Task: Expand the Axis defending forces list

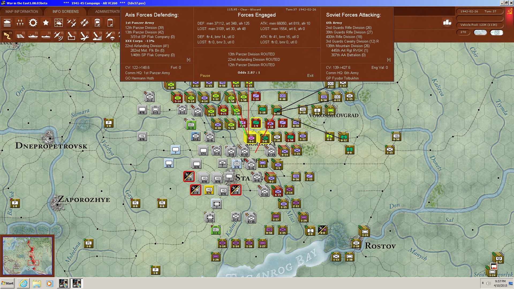Action: (188, 60)
